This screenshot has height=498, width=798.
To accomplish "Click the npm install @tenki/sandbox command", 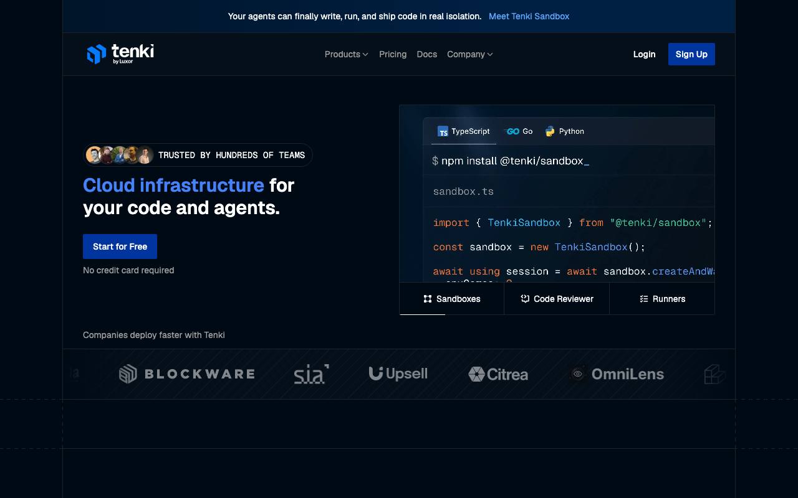I will tap(510, 161).
